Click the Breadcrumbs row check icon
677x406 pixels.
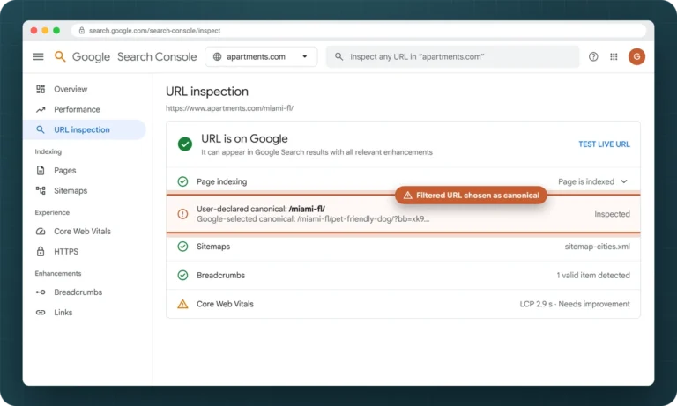point(182,276)
